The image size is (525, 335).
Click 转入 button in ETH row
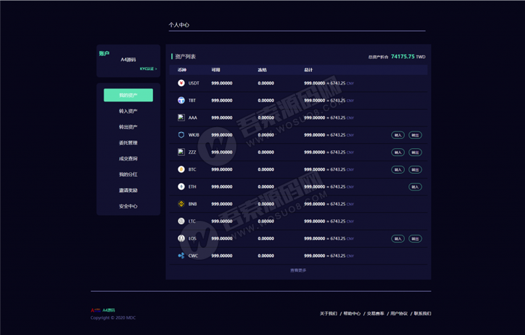click(415, 187)
